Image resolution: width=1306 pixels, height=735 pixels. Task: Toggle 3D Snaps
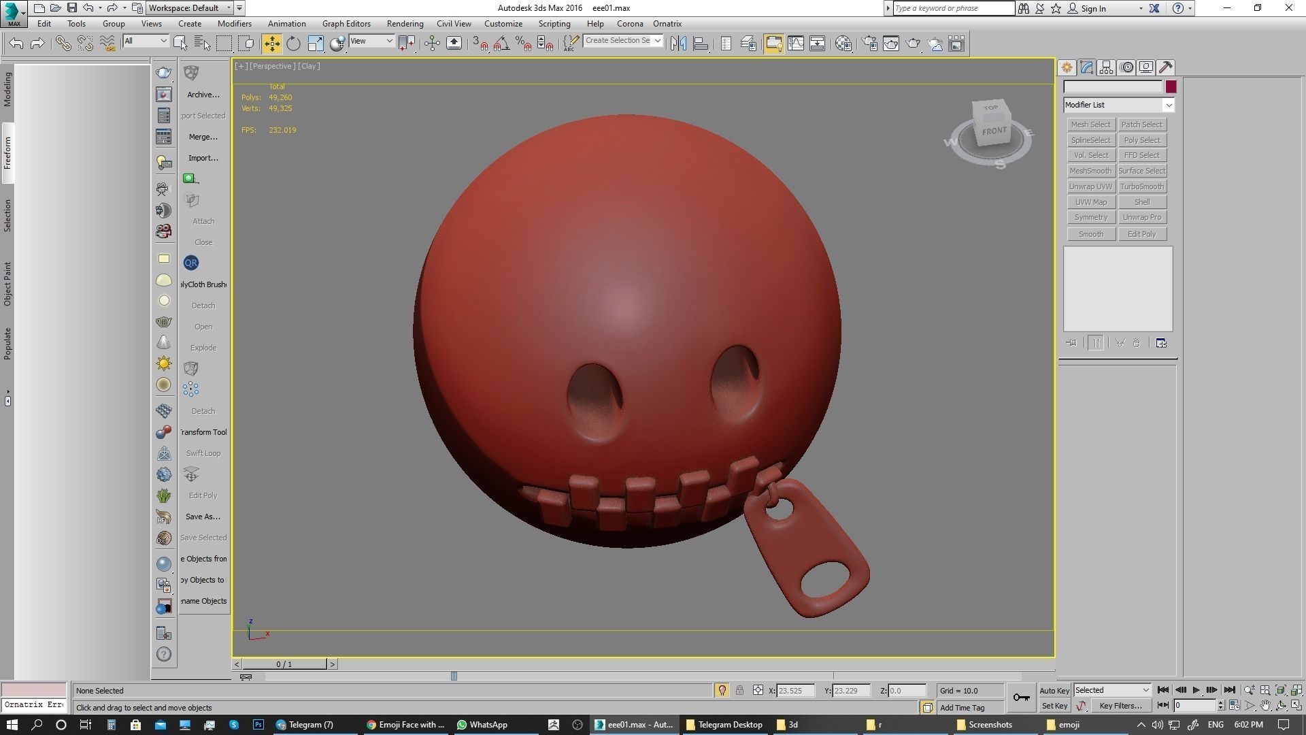480,44
